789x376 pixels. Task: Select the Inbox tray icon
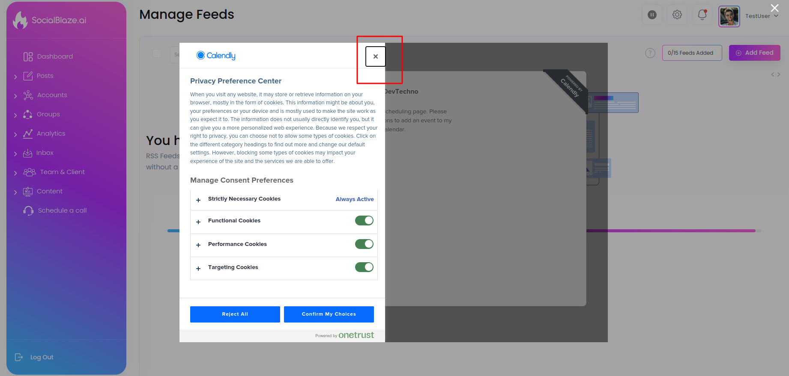click(x=27, y=153)
